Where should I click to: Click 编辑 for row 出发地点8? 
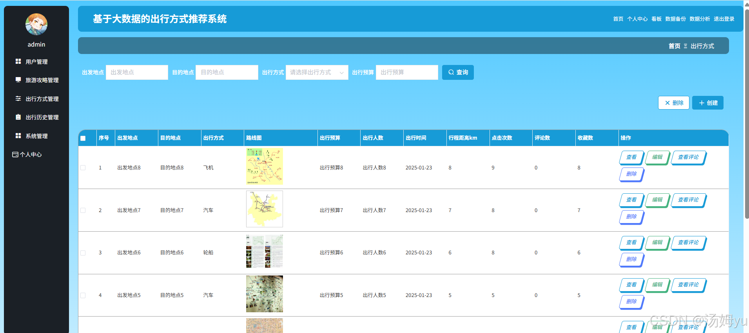click(657, 157)
